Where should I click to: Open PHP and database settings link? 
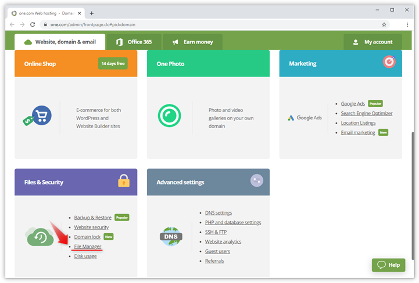(233, 223)
